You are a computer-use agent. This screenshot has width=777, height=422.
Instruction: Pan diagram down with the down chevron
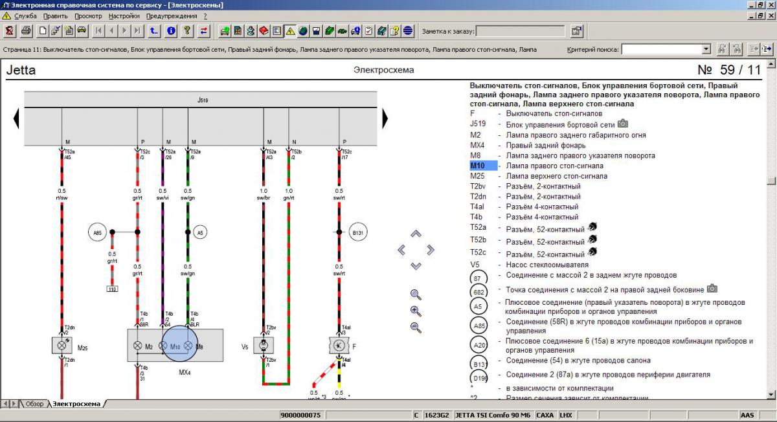click(x=416, y=265)
